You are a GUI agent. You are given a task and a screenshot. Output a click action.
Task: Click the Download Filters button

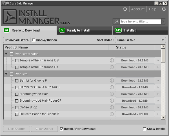(x=17, y=40)
